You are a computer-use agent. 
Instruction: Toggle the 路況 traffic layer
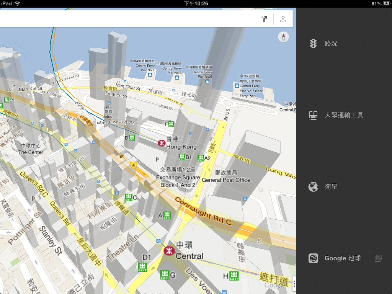coord(331,44)
